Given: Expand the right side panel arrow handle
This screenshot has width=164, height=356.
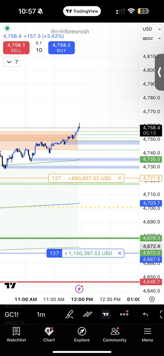Looking at the screenshot, I should click(x=159, y=72).
